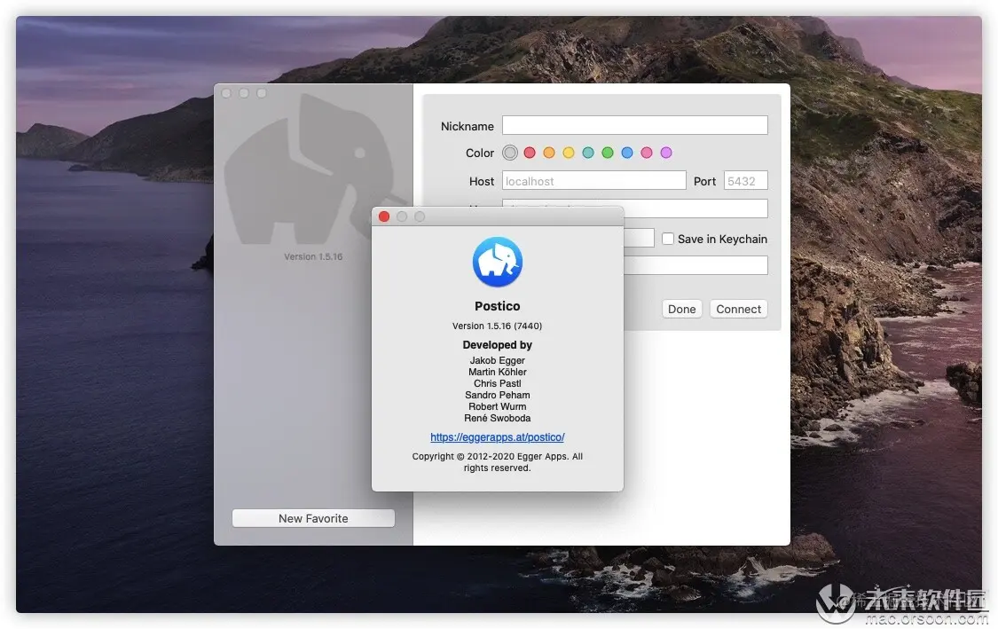Click the Postico elephant app icon

[x=497, y=262]
